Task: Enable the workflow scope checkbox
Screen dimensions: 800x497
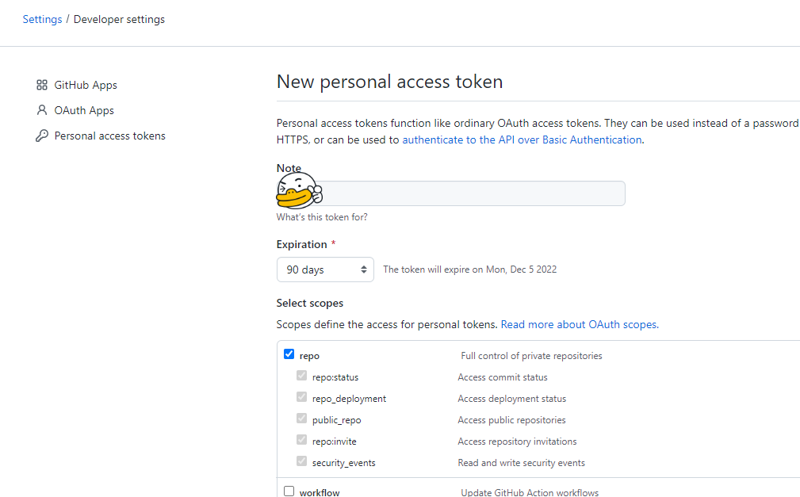Action: point(289,491)
